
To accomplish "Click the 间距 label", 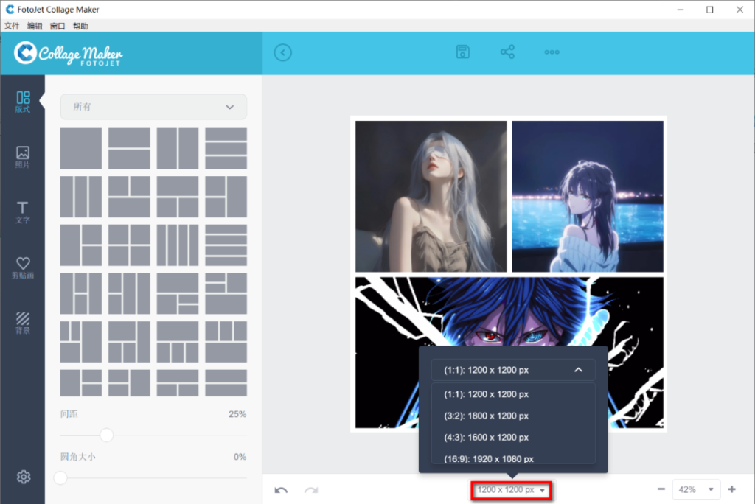I will pos(69,414).
